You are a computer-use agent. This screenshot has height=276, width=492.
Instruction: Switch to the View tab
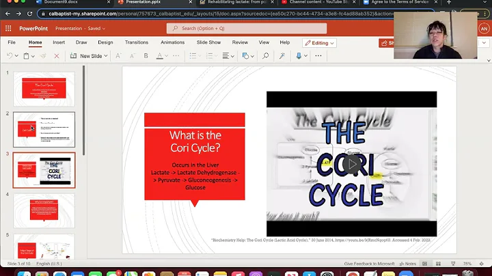[x=264, y=42]
